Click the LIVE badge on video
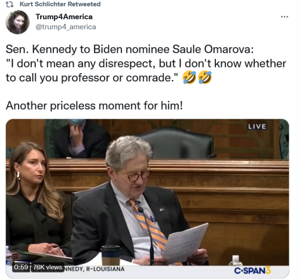 [x=257, y=126]
